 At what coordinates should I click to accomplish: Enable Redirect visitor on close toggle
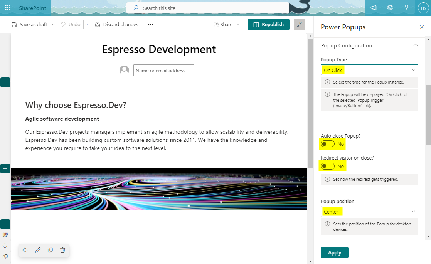coord(328,166)
